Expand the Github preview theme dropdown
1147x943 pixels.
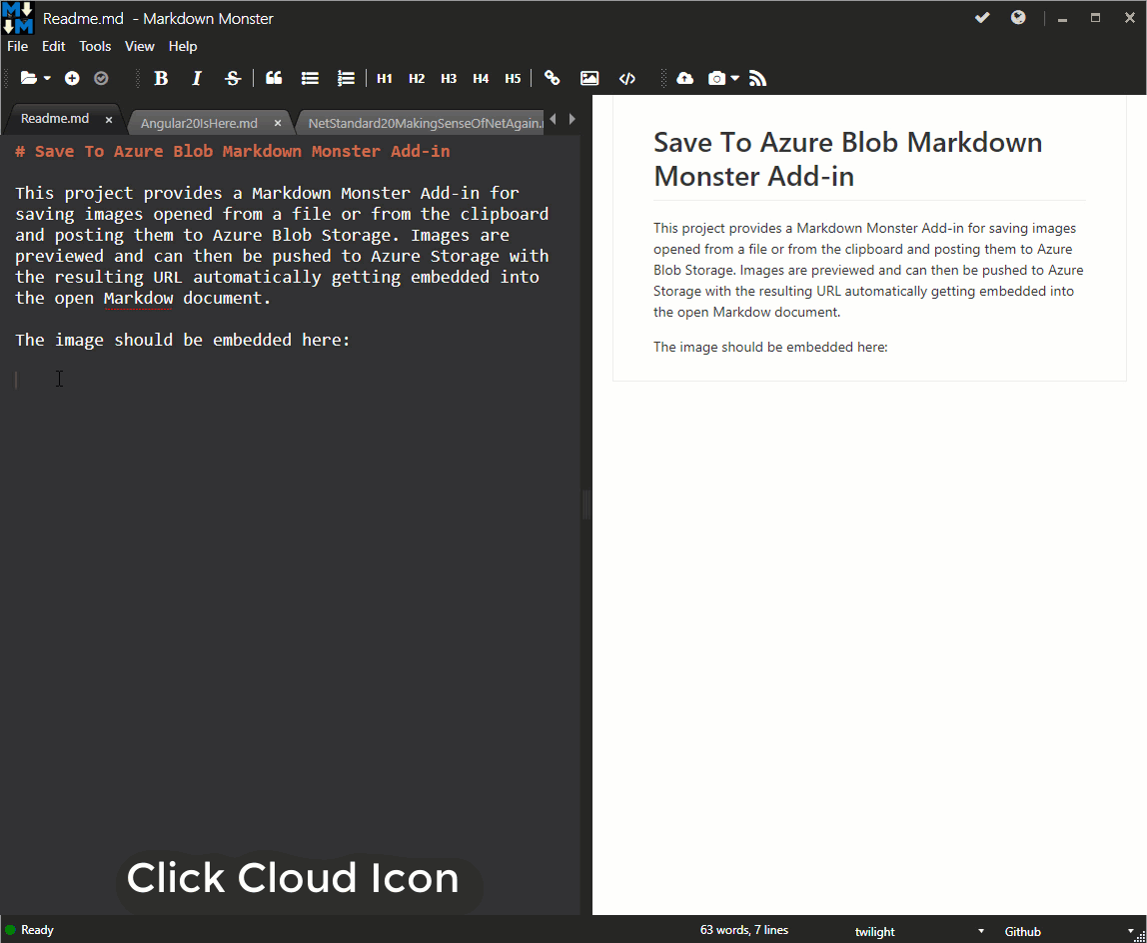(x=1128, y=931)
